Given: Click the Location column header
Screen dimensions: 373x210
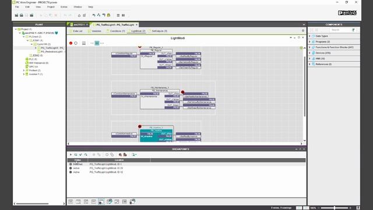Looking at the screenshot, I should tap(119, 160).
